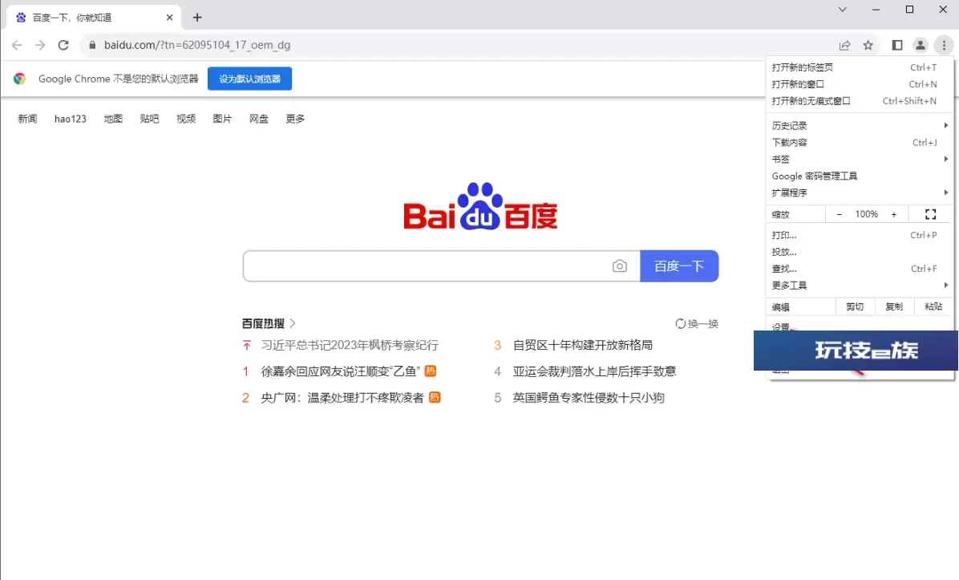Open the tab search chevron in title bar
This screenshot has height=580, width=959.
[842, 9]
